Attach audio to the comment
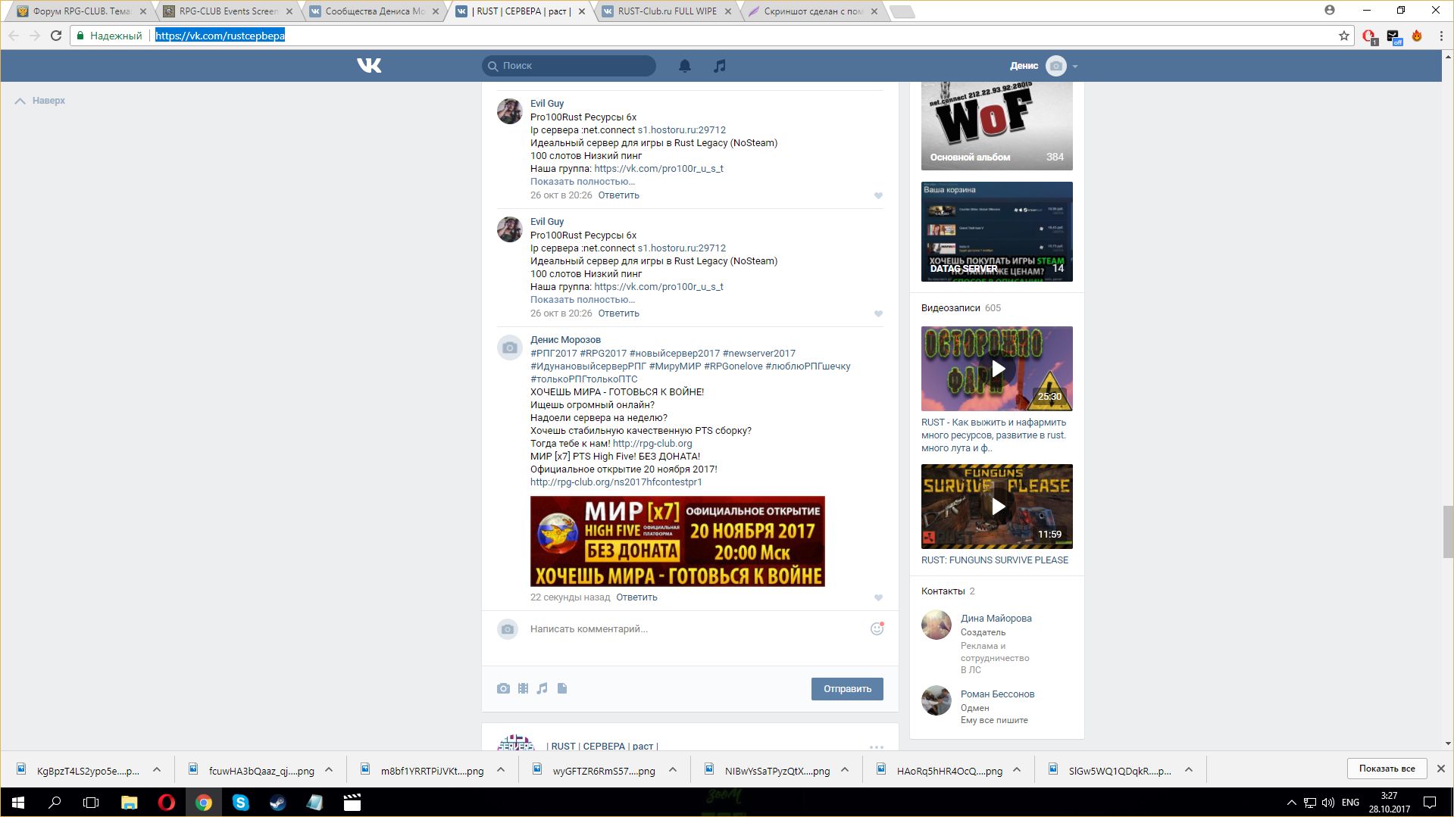 [x=542, y=688]
